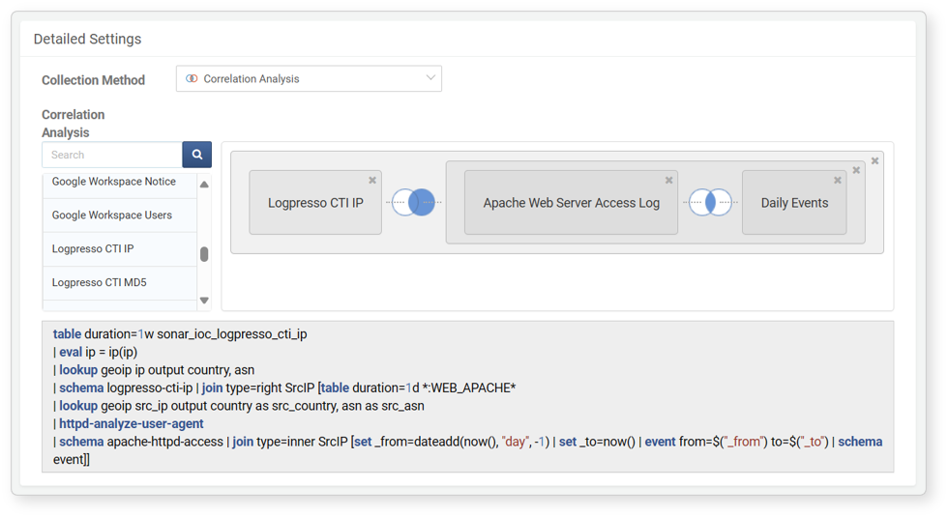Open the Collection Method dropdown
The width and height of the screenshot is (948, 517).
pos(309,78)
